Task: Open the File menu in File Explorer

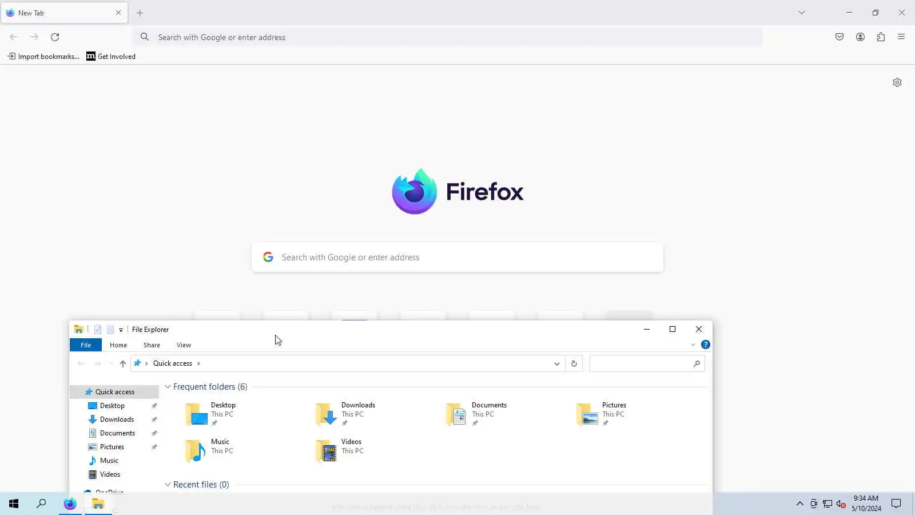Action: [x=86, y=345]
